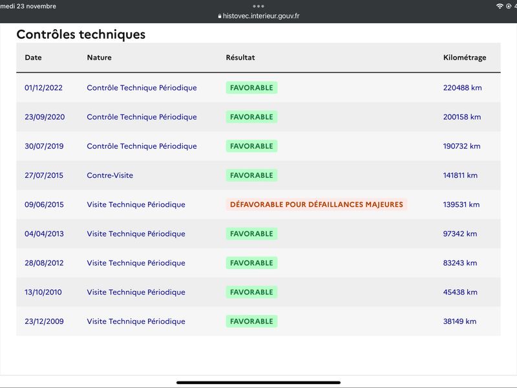Image resolution: width=517 pixels, height=388 pixels.
Task: Click the Date column header
Action: 33,58
